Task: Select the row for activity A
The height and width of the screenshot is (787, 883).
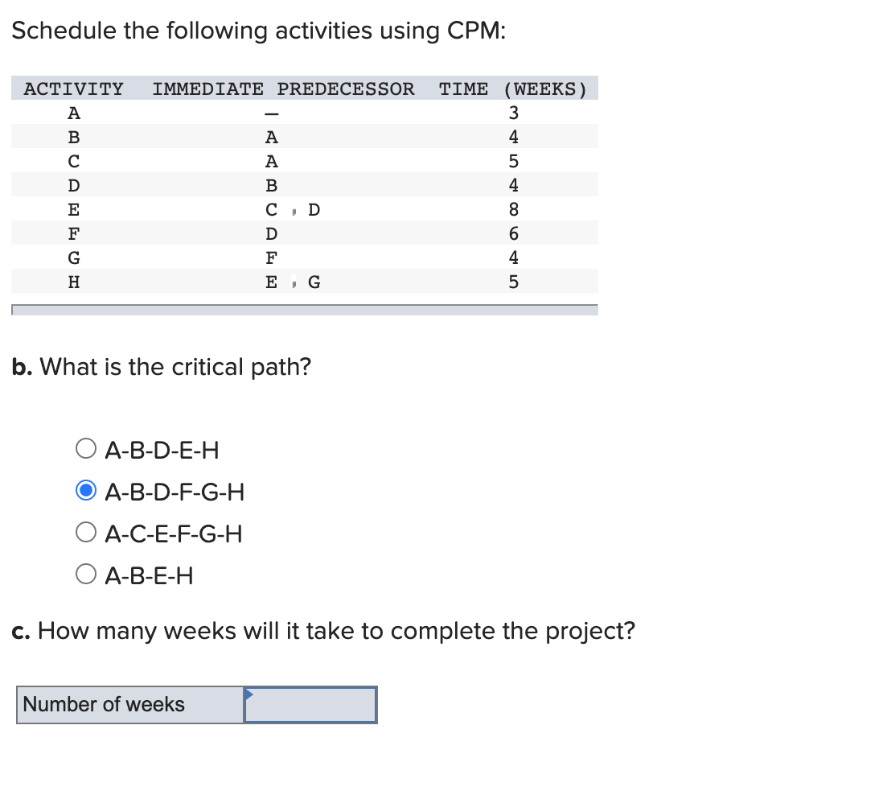Action: [x=73, y=113]
